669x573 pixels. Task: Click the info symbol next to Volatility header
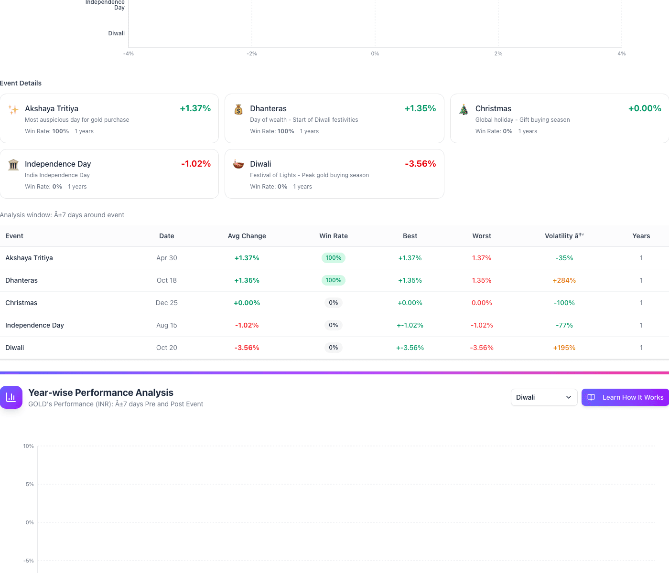point(580,235)
